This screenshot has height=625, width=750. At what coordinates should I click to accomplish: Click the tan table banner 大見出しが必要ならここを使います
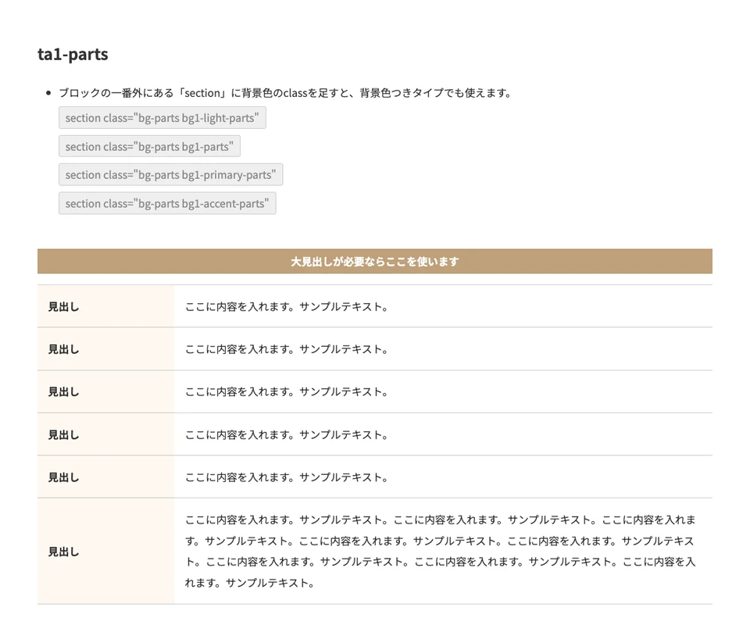click(x=375, y=262)
